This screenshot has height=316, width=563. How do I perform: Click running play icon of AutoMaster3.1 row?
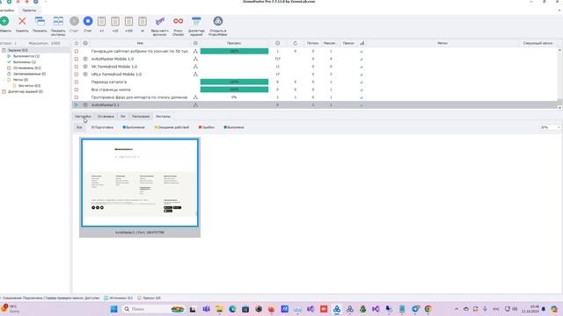pyautogui.click(x=77, y=105)
